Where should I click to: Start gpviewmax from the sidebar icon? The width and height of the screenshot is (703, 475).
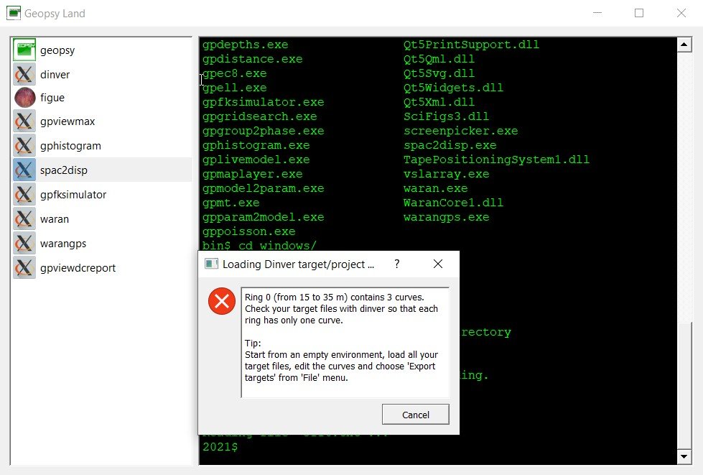click(25, 121)
